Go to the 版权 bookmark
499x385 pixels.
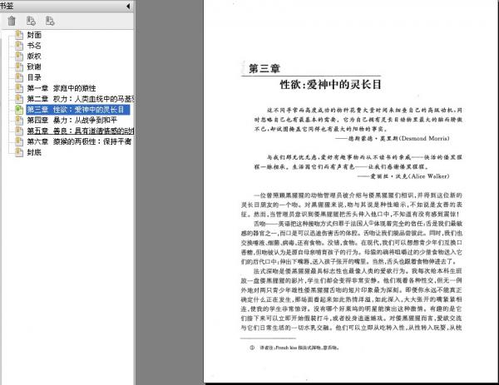pos(34,57)
